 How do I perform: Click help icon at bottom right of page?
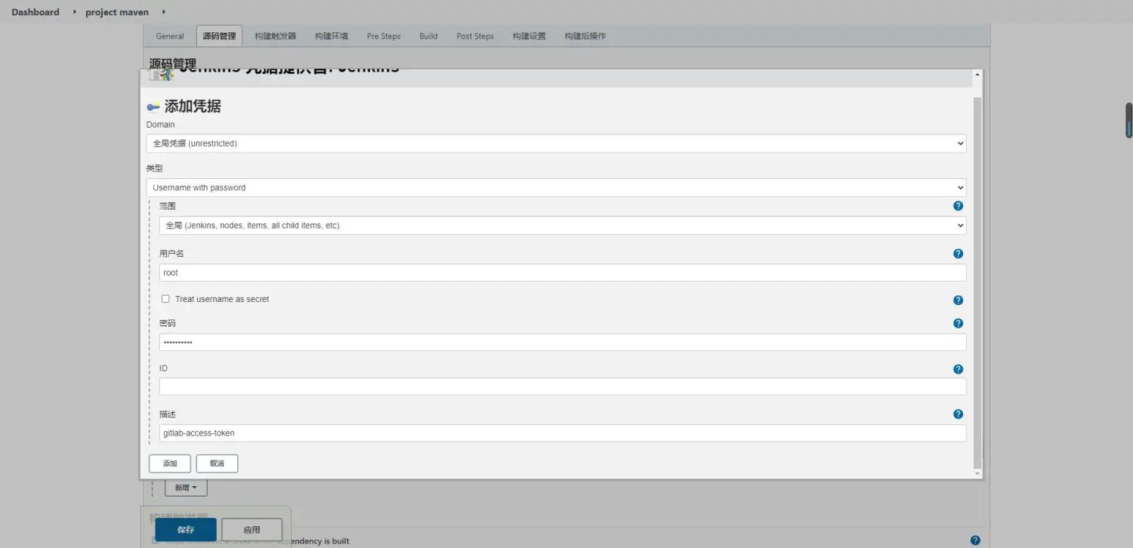pos(975,540)
